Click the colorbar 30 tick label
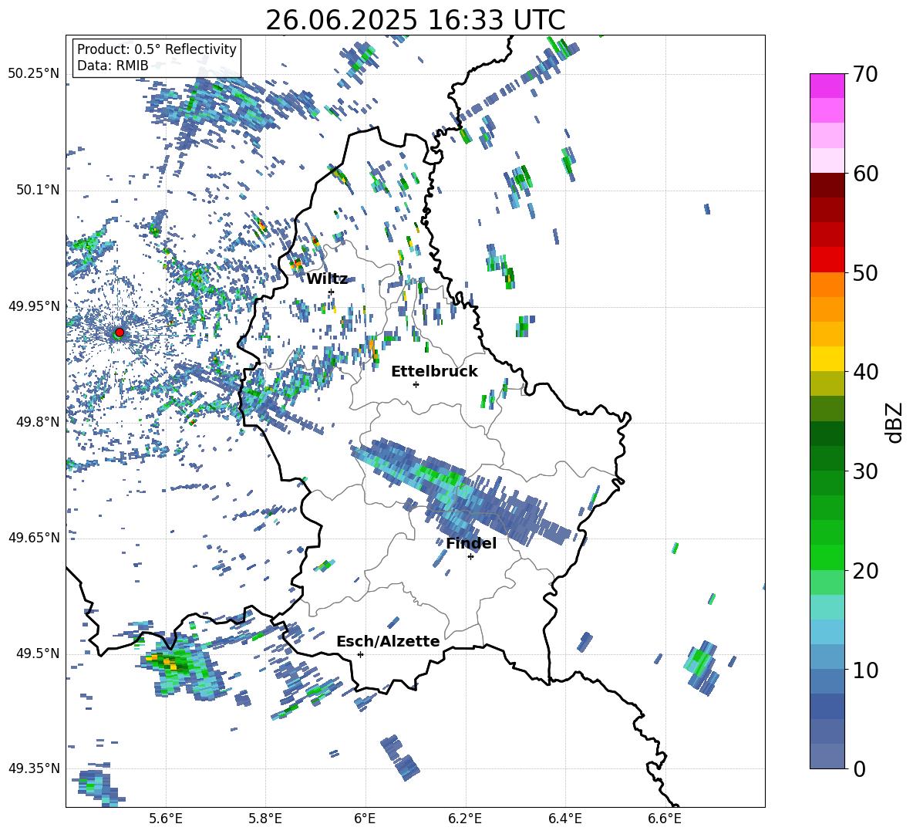The height and width of the screenshot is (834, 913). (x=865, y=471)
